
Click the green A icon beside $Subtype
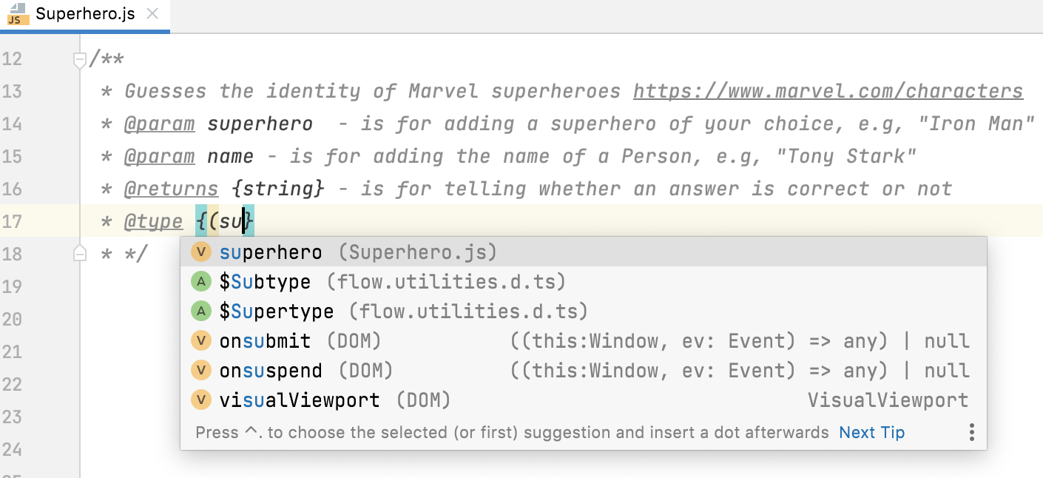click(x=202, y=281)
